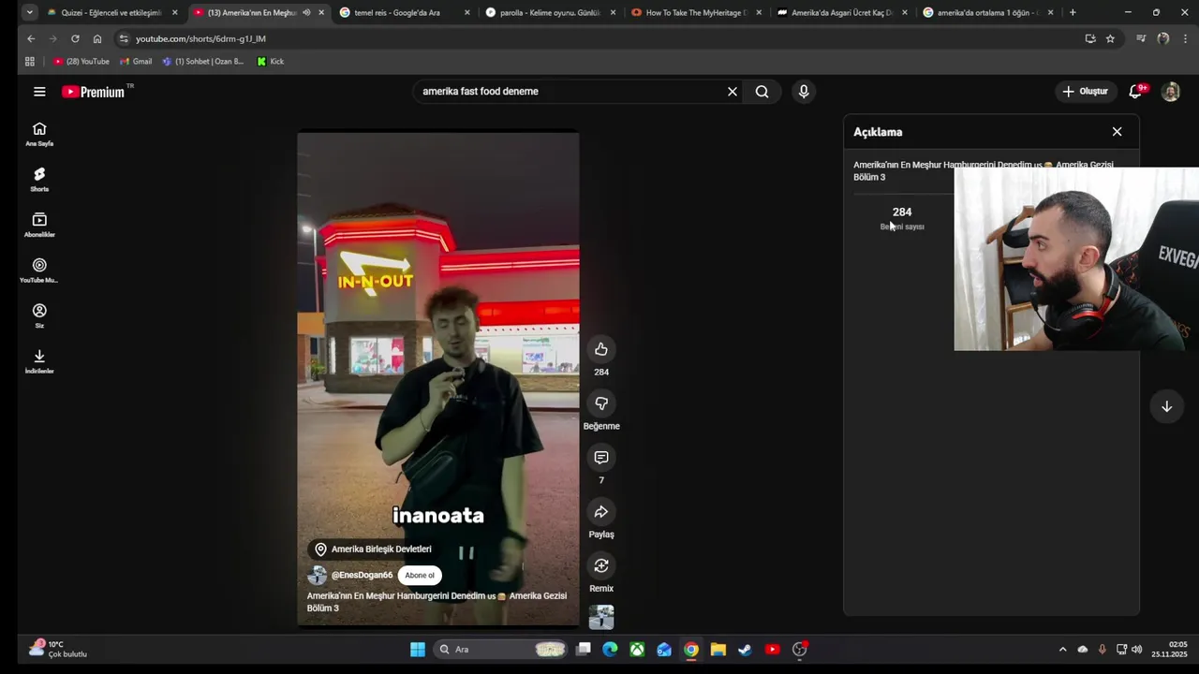Share the short via Paylaş
1199x674 pixels.
(x=601, y=512)
